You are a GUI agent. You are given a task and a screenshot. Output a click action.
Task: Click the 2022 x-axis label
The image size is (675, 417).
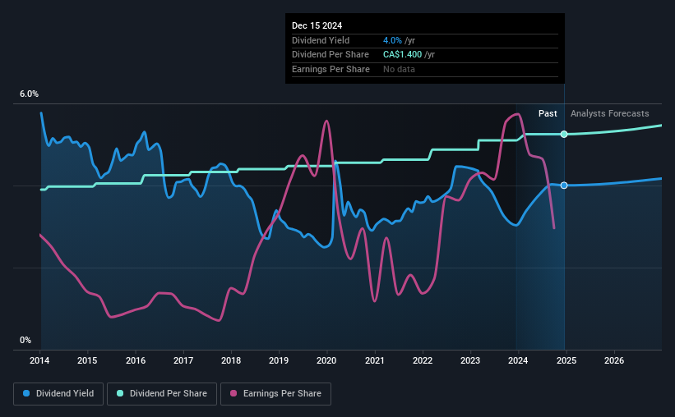(x=423, y=360)
